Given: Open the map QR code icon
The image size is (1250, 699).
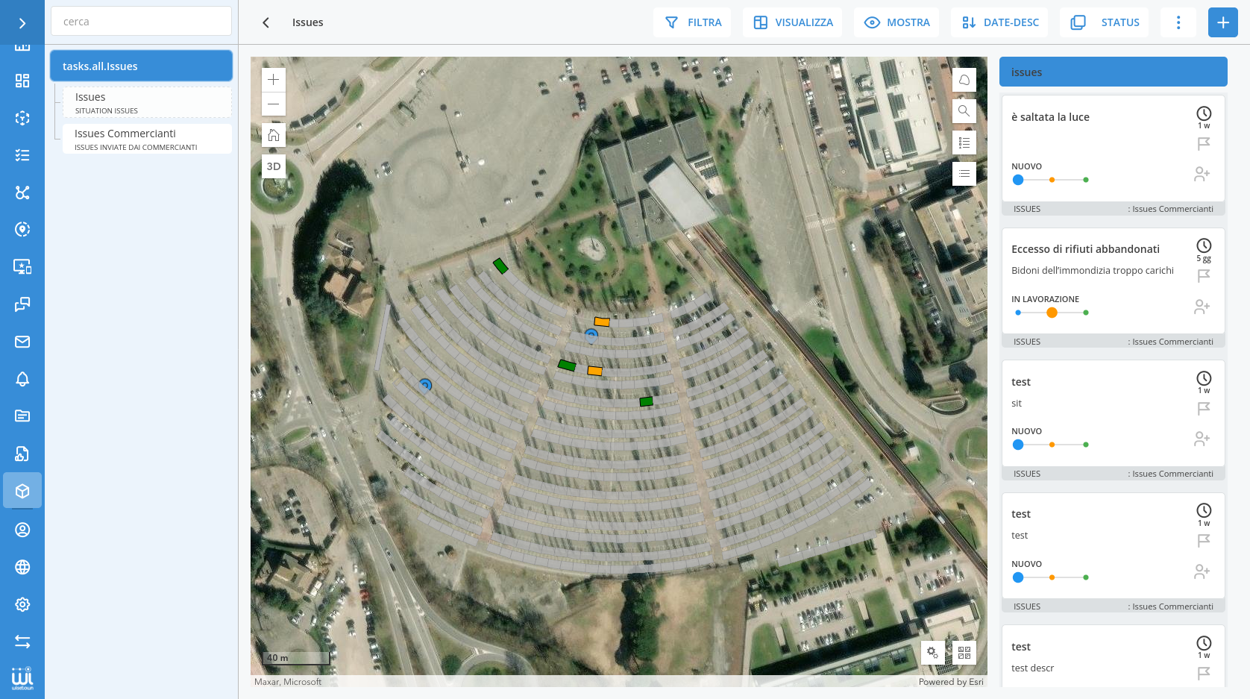Looking at the screenshot, I should (964, 653).
